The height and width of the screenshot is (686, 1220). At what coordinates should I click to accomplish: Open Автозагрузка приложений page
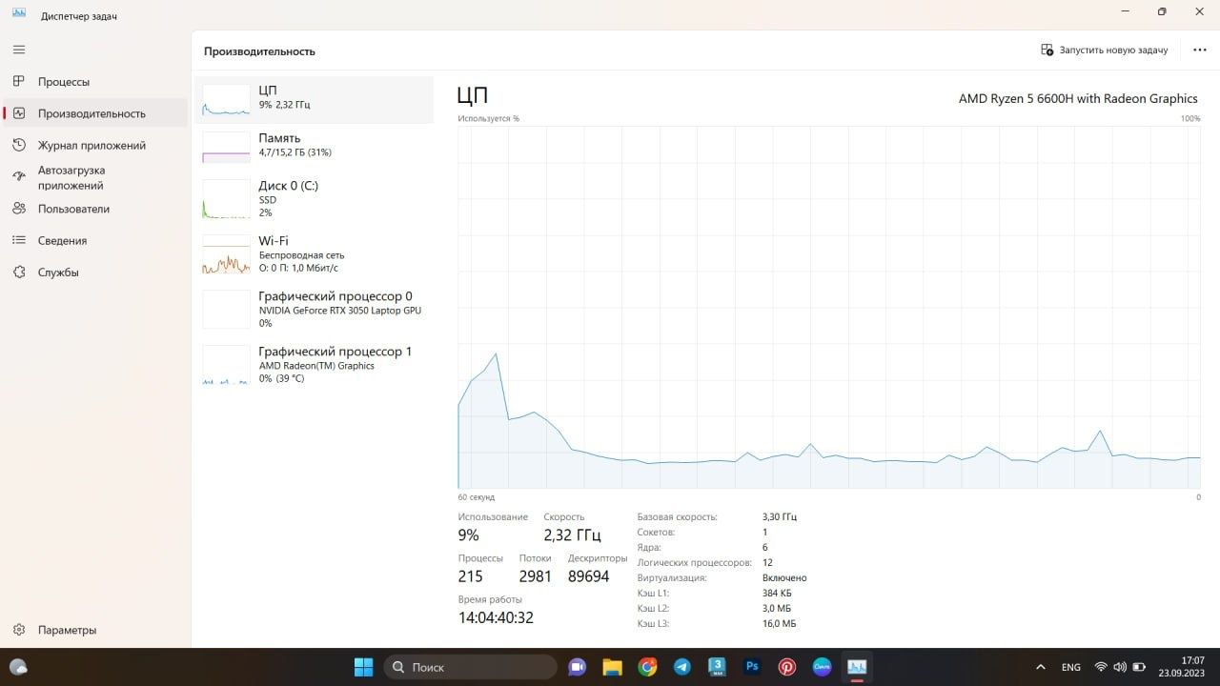coord(95,178)
